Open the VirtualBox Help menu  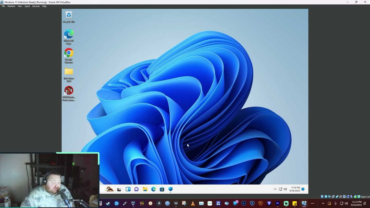click(44, 6)
